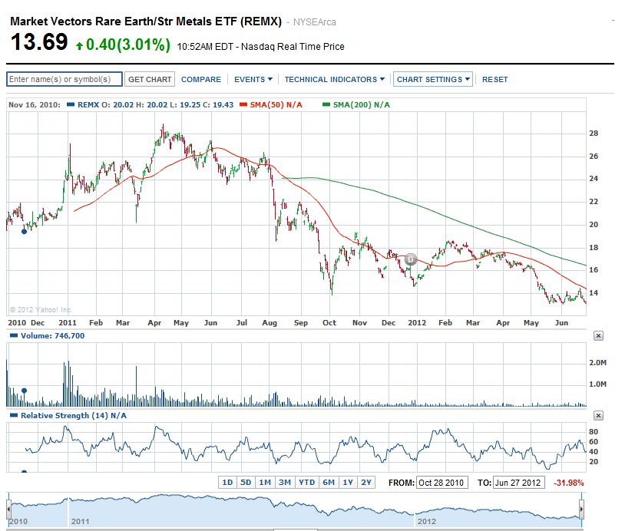
Task: Select the 1D time range
Action: [227, 483]
